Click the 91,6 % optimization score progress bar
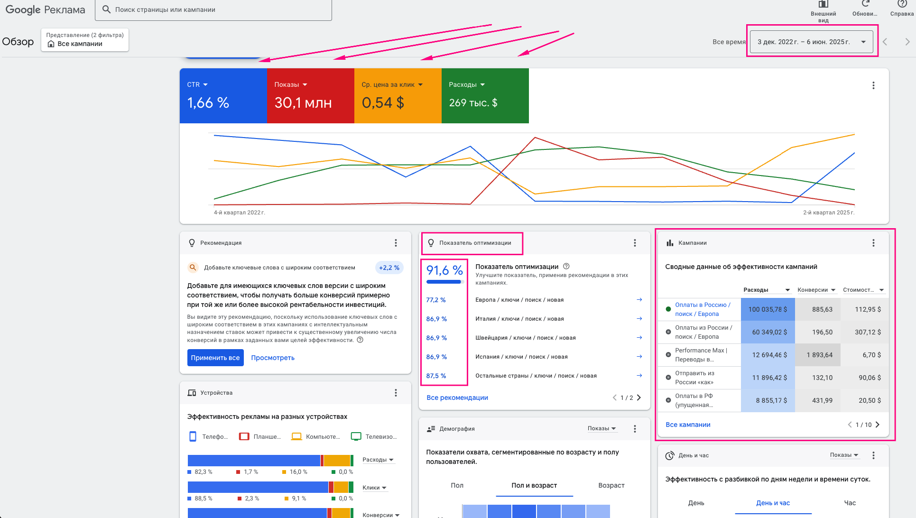Viewport: 916px width, 518px height. 444,281
